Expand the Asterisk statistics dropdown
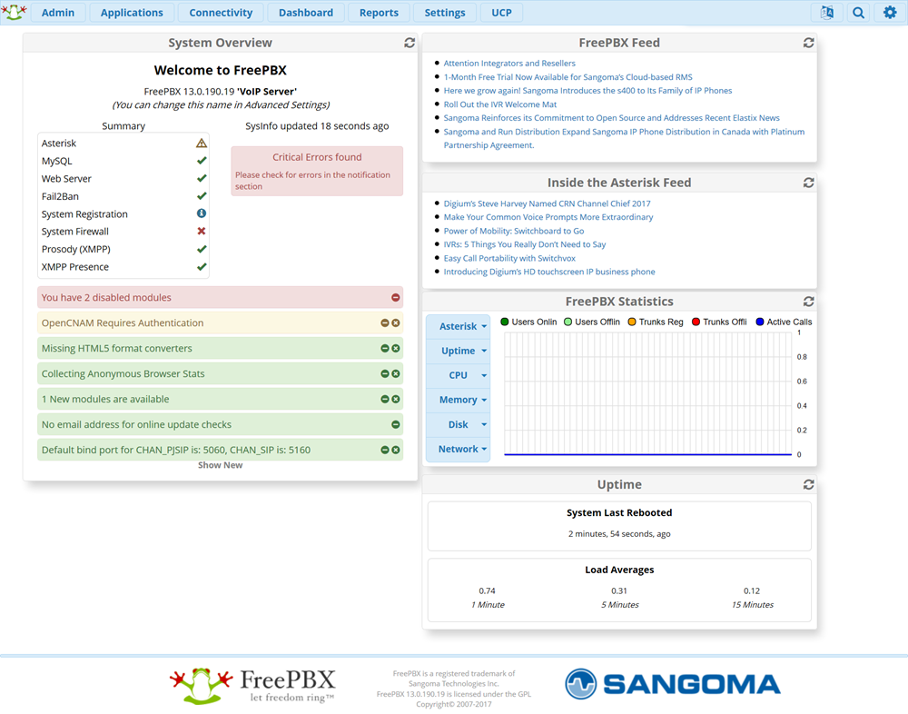 pyautogui.click(x=458, y=326)
